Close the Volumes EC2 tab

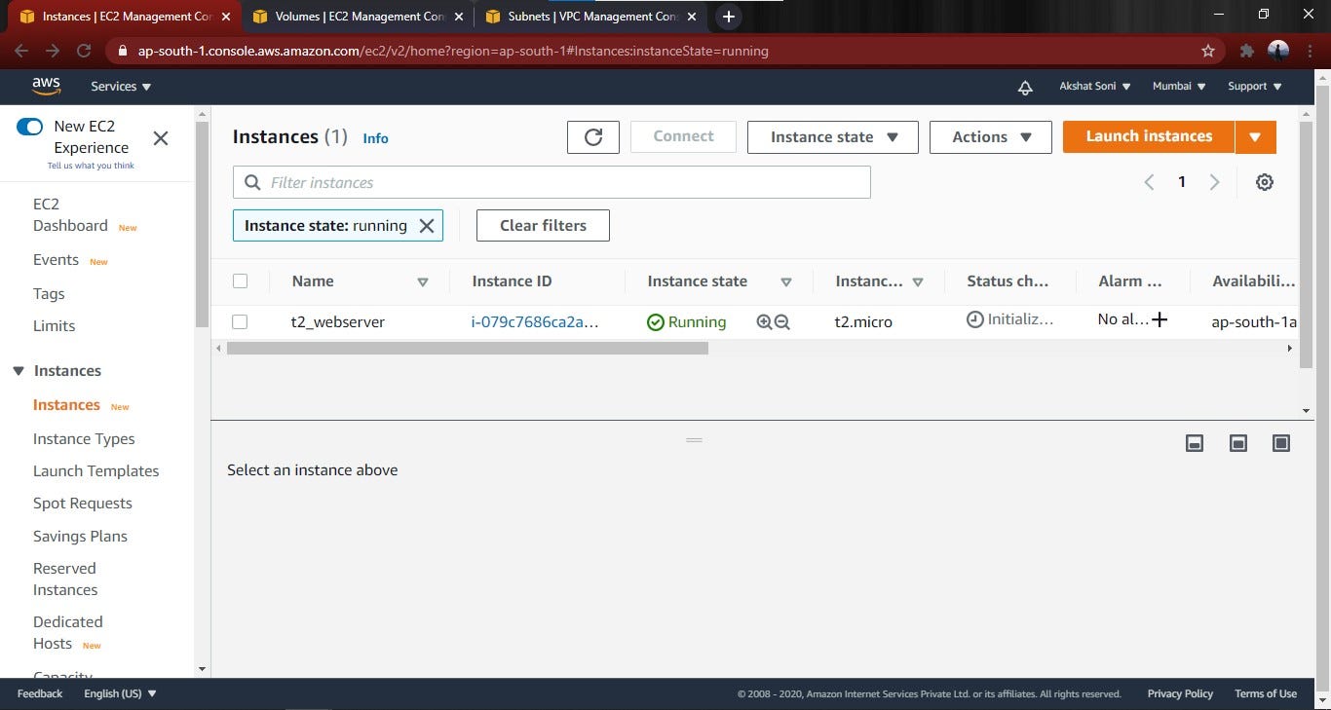click(x=459, y=17)
